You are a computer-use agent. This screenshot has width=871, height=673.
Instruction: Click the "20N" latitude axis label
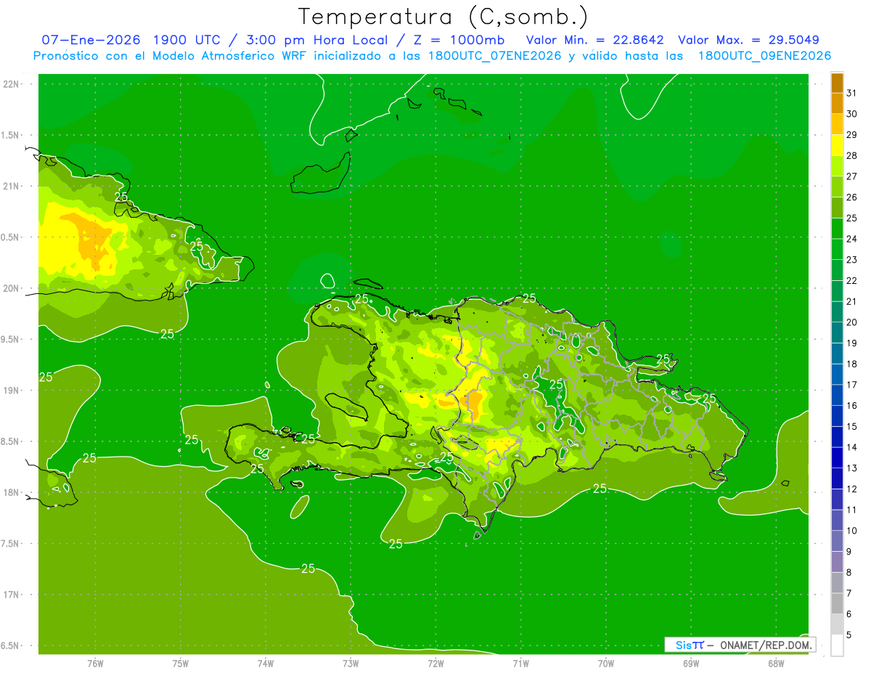11,289
